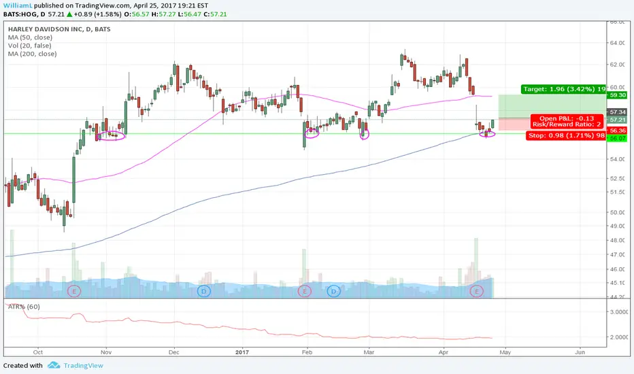The height and width of the screenshot is (374, 634).
Task: Click the Oct label on the time axis
Action: point(38,352)
